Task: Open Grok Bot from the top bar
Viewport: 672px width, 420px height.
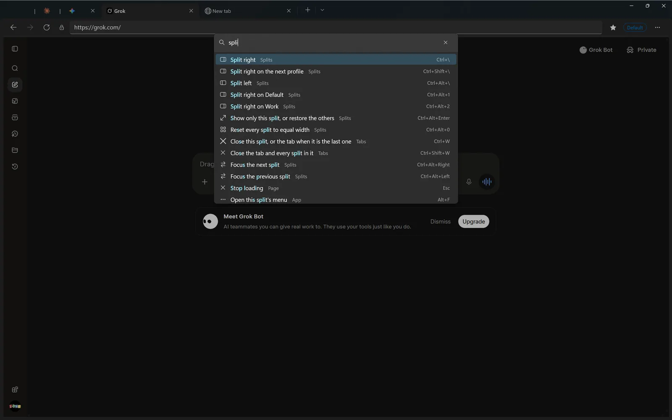Action: pyautogui.click(x=596, y=50)
